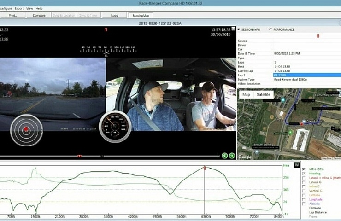
Task: Click the black W graph mode icon
Action: coord(297,165)
